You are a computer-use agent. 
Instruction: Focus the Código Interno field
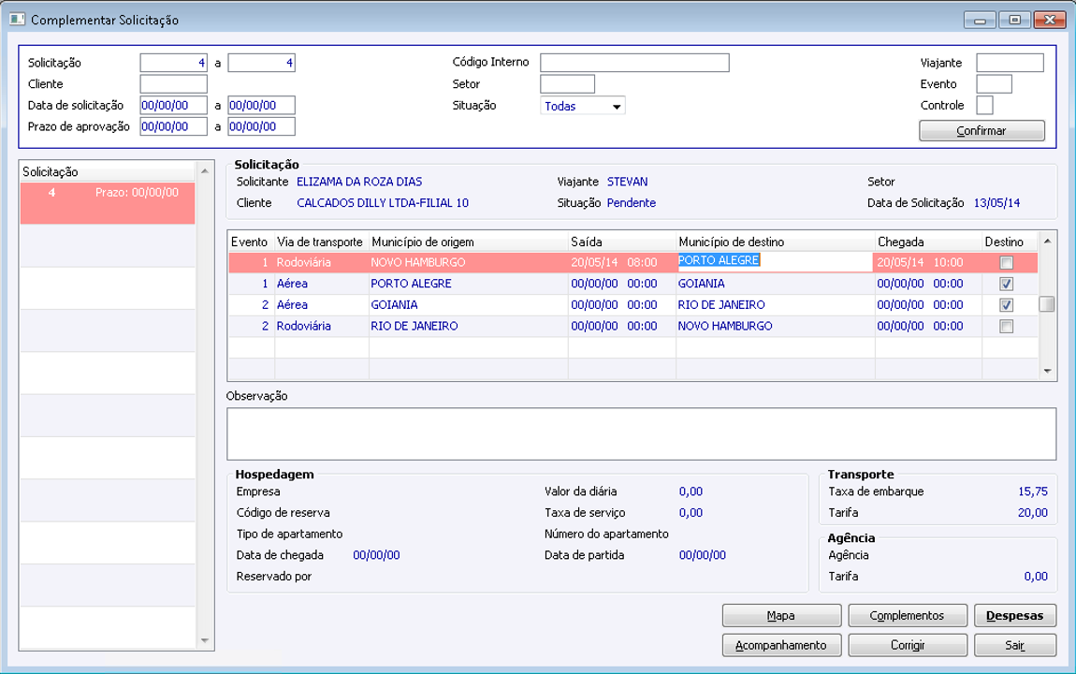pyautogui.click(x=633, y=63)
